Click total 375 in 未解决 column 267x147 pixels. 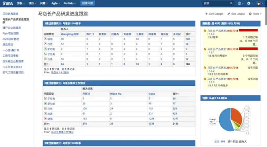tap(85, 124)
